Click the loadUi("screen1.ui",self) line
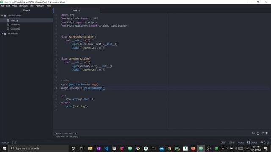271x152 pixels. [88, 48]
